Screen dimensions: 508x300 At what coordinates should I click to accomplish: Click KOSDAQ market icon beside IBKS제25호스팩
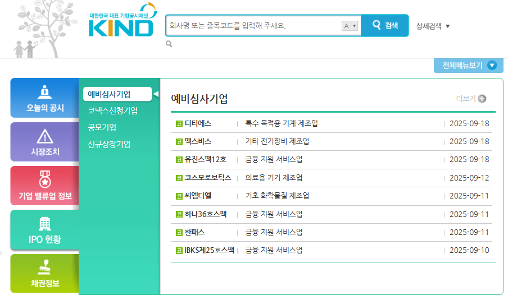(179, 251)
